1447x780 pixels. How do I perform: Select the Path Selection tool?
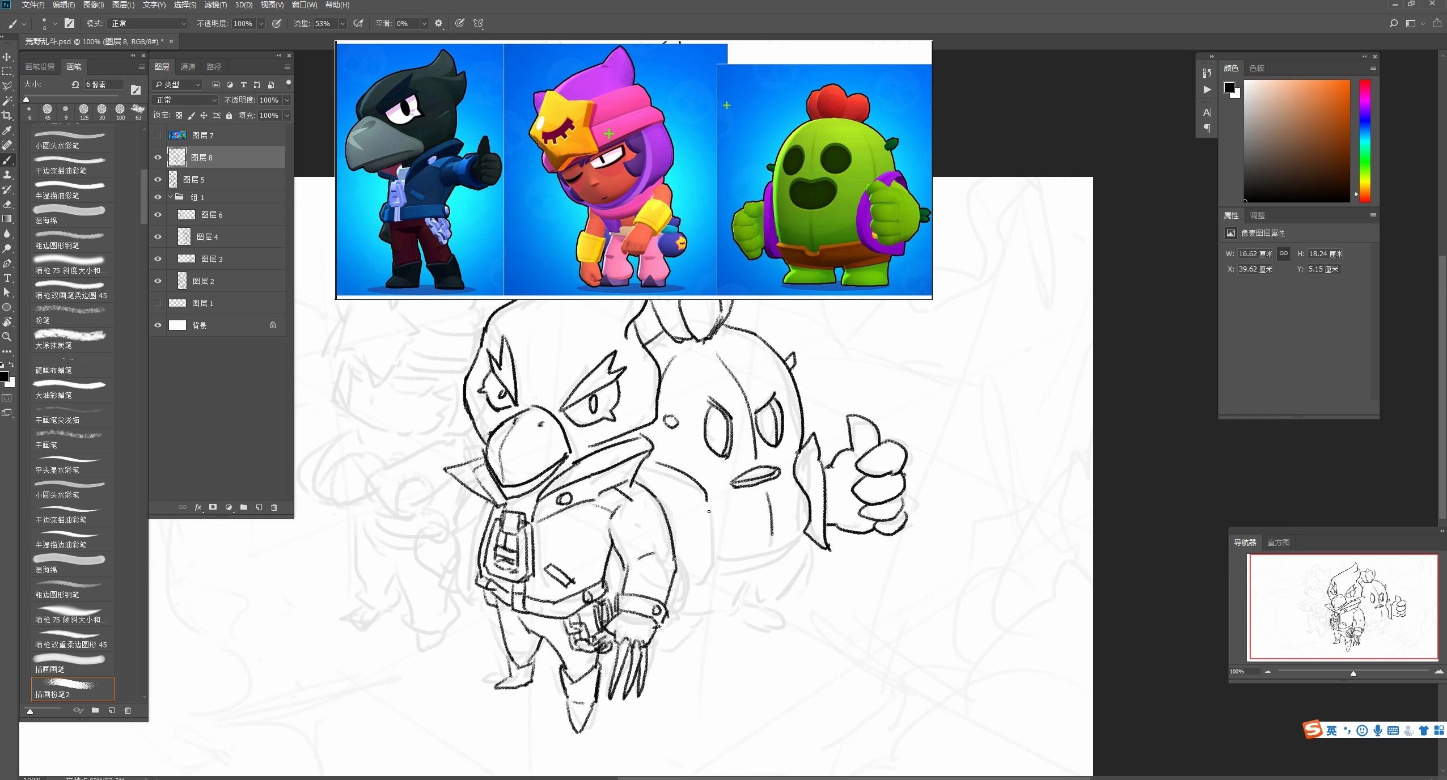pos(7,292)
